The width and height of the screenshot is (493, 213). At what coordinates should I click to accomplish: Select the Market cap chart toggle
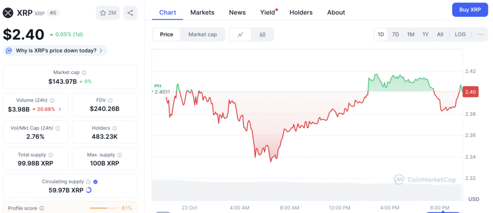[x=203, y=35]
